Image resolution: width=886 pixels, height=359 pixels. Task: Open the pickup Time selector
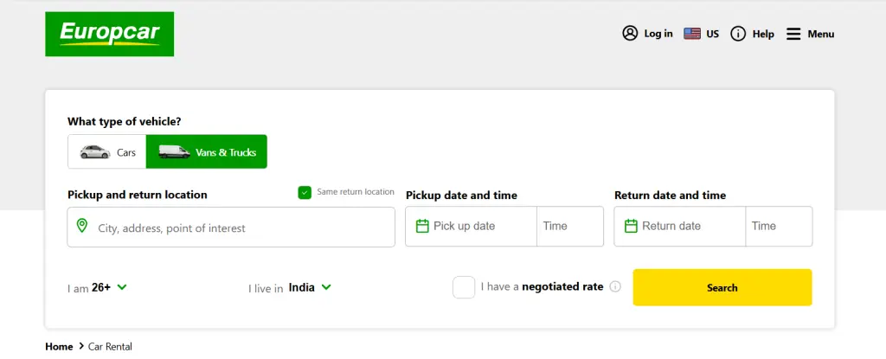coord(569,226)
